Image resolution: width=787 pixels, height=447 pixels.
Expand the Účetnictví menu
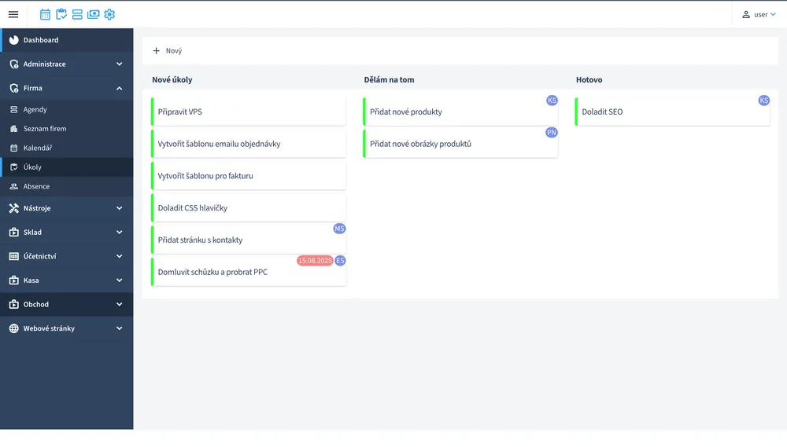pos(67,256)
